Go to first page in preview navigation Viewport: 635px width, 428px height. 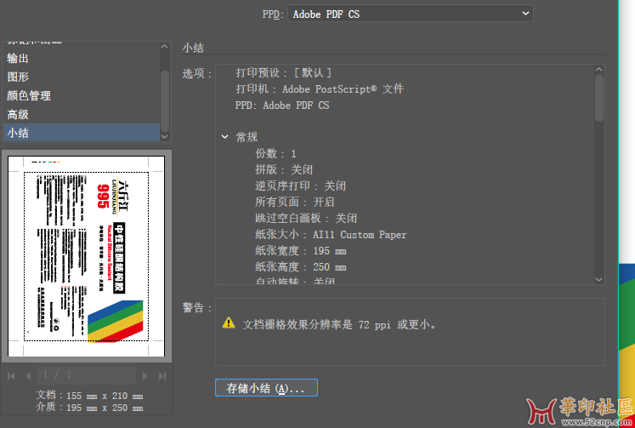[11, 376]
